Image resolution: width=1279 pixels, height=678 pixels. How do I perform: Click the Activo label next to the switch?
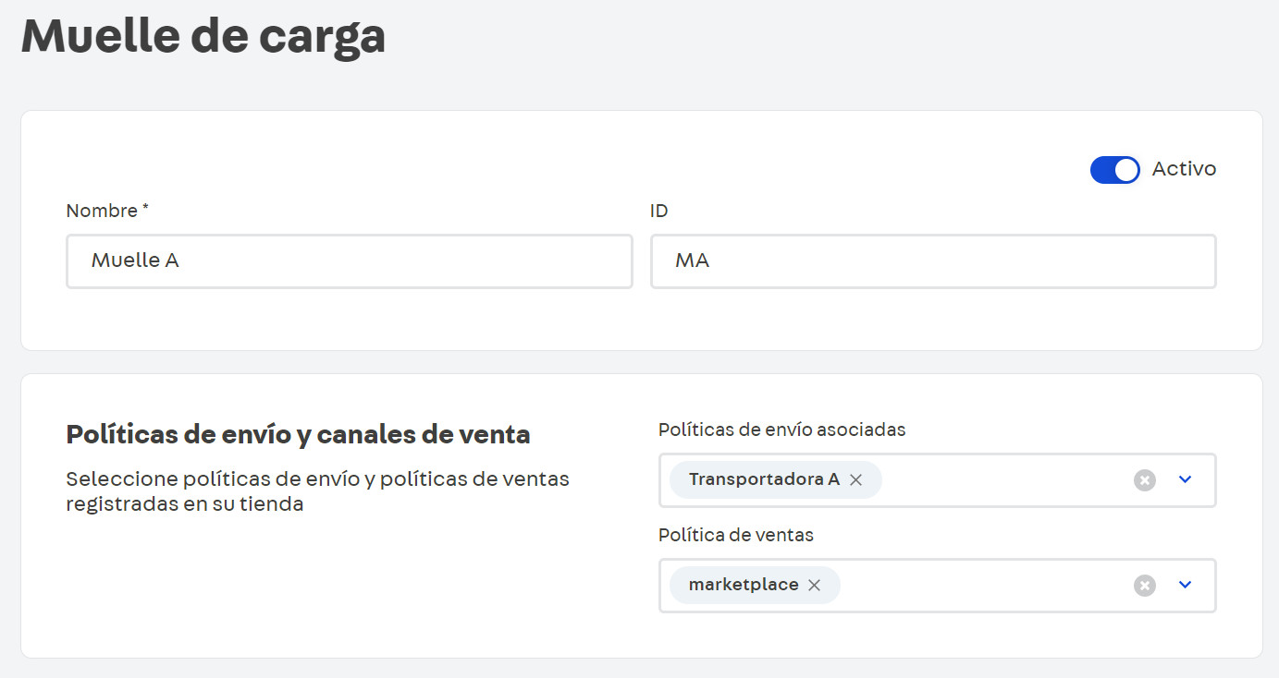(1184, 169)
